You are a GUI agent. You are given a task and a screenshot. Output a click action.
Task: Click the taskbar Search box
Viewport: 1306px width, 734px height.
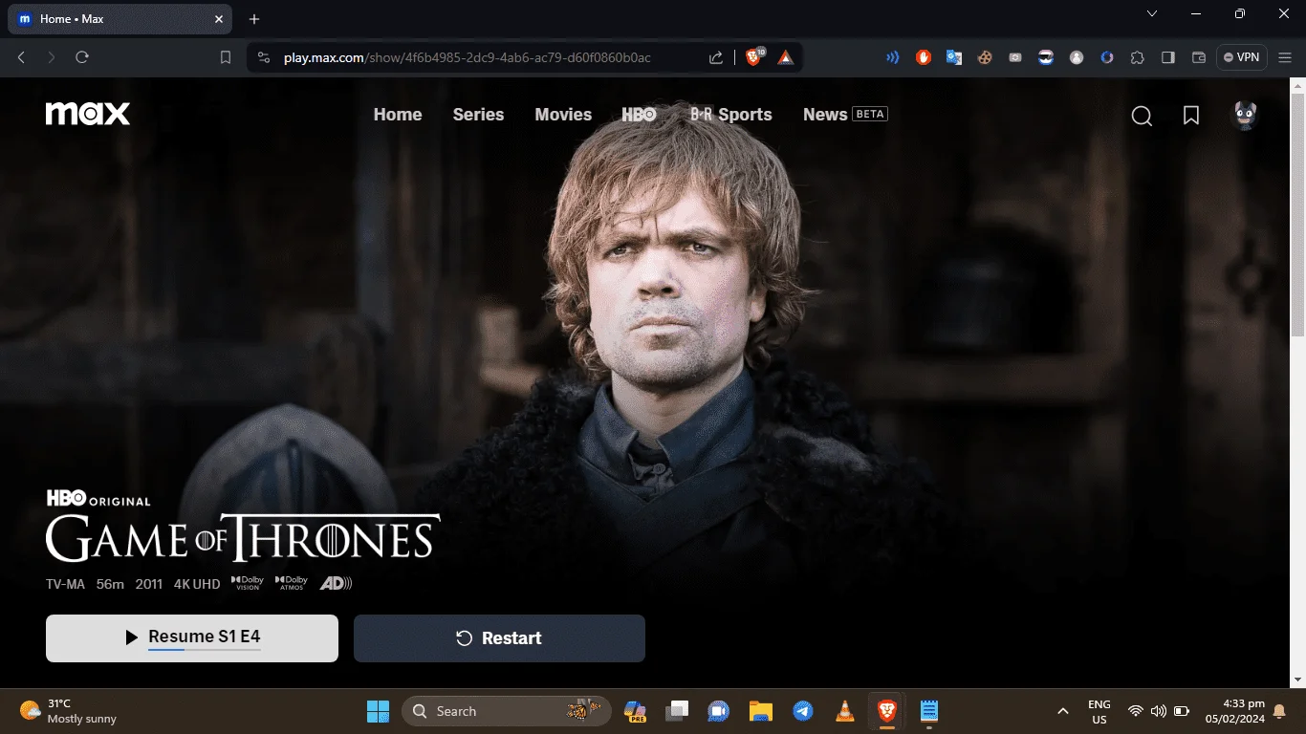(507, 711)
